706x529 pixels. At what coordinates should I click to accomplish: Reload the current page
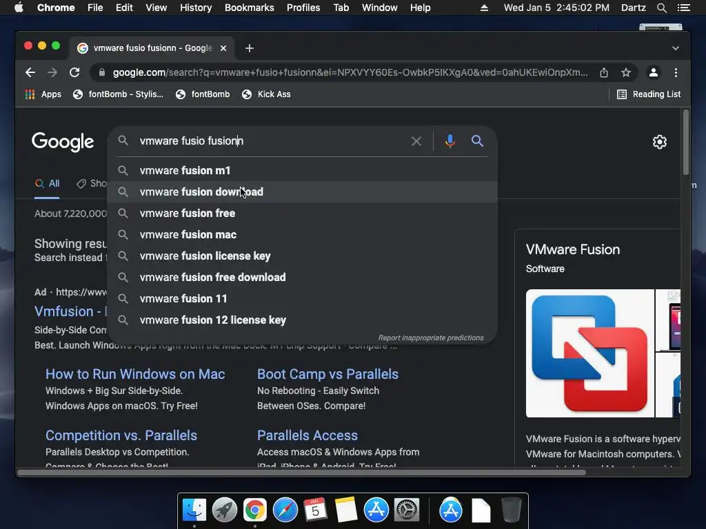(74, 72)
